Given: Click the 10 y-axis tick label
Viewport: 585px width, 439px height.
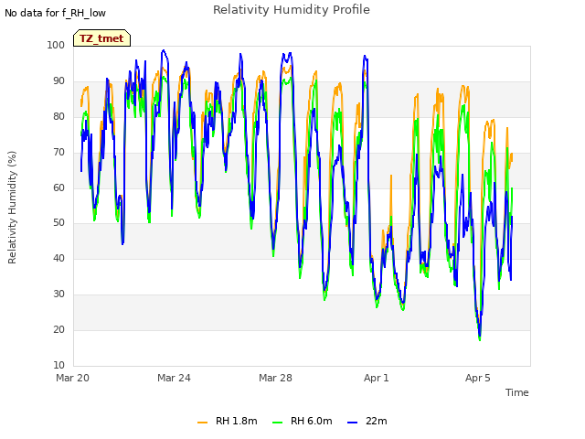Looking at the screenshot, I should (58, 365).
